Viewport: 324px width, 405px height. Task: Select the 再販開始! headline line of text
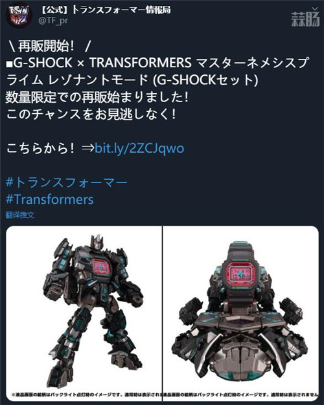49,46
